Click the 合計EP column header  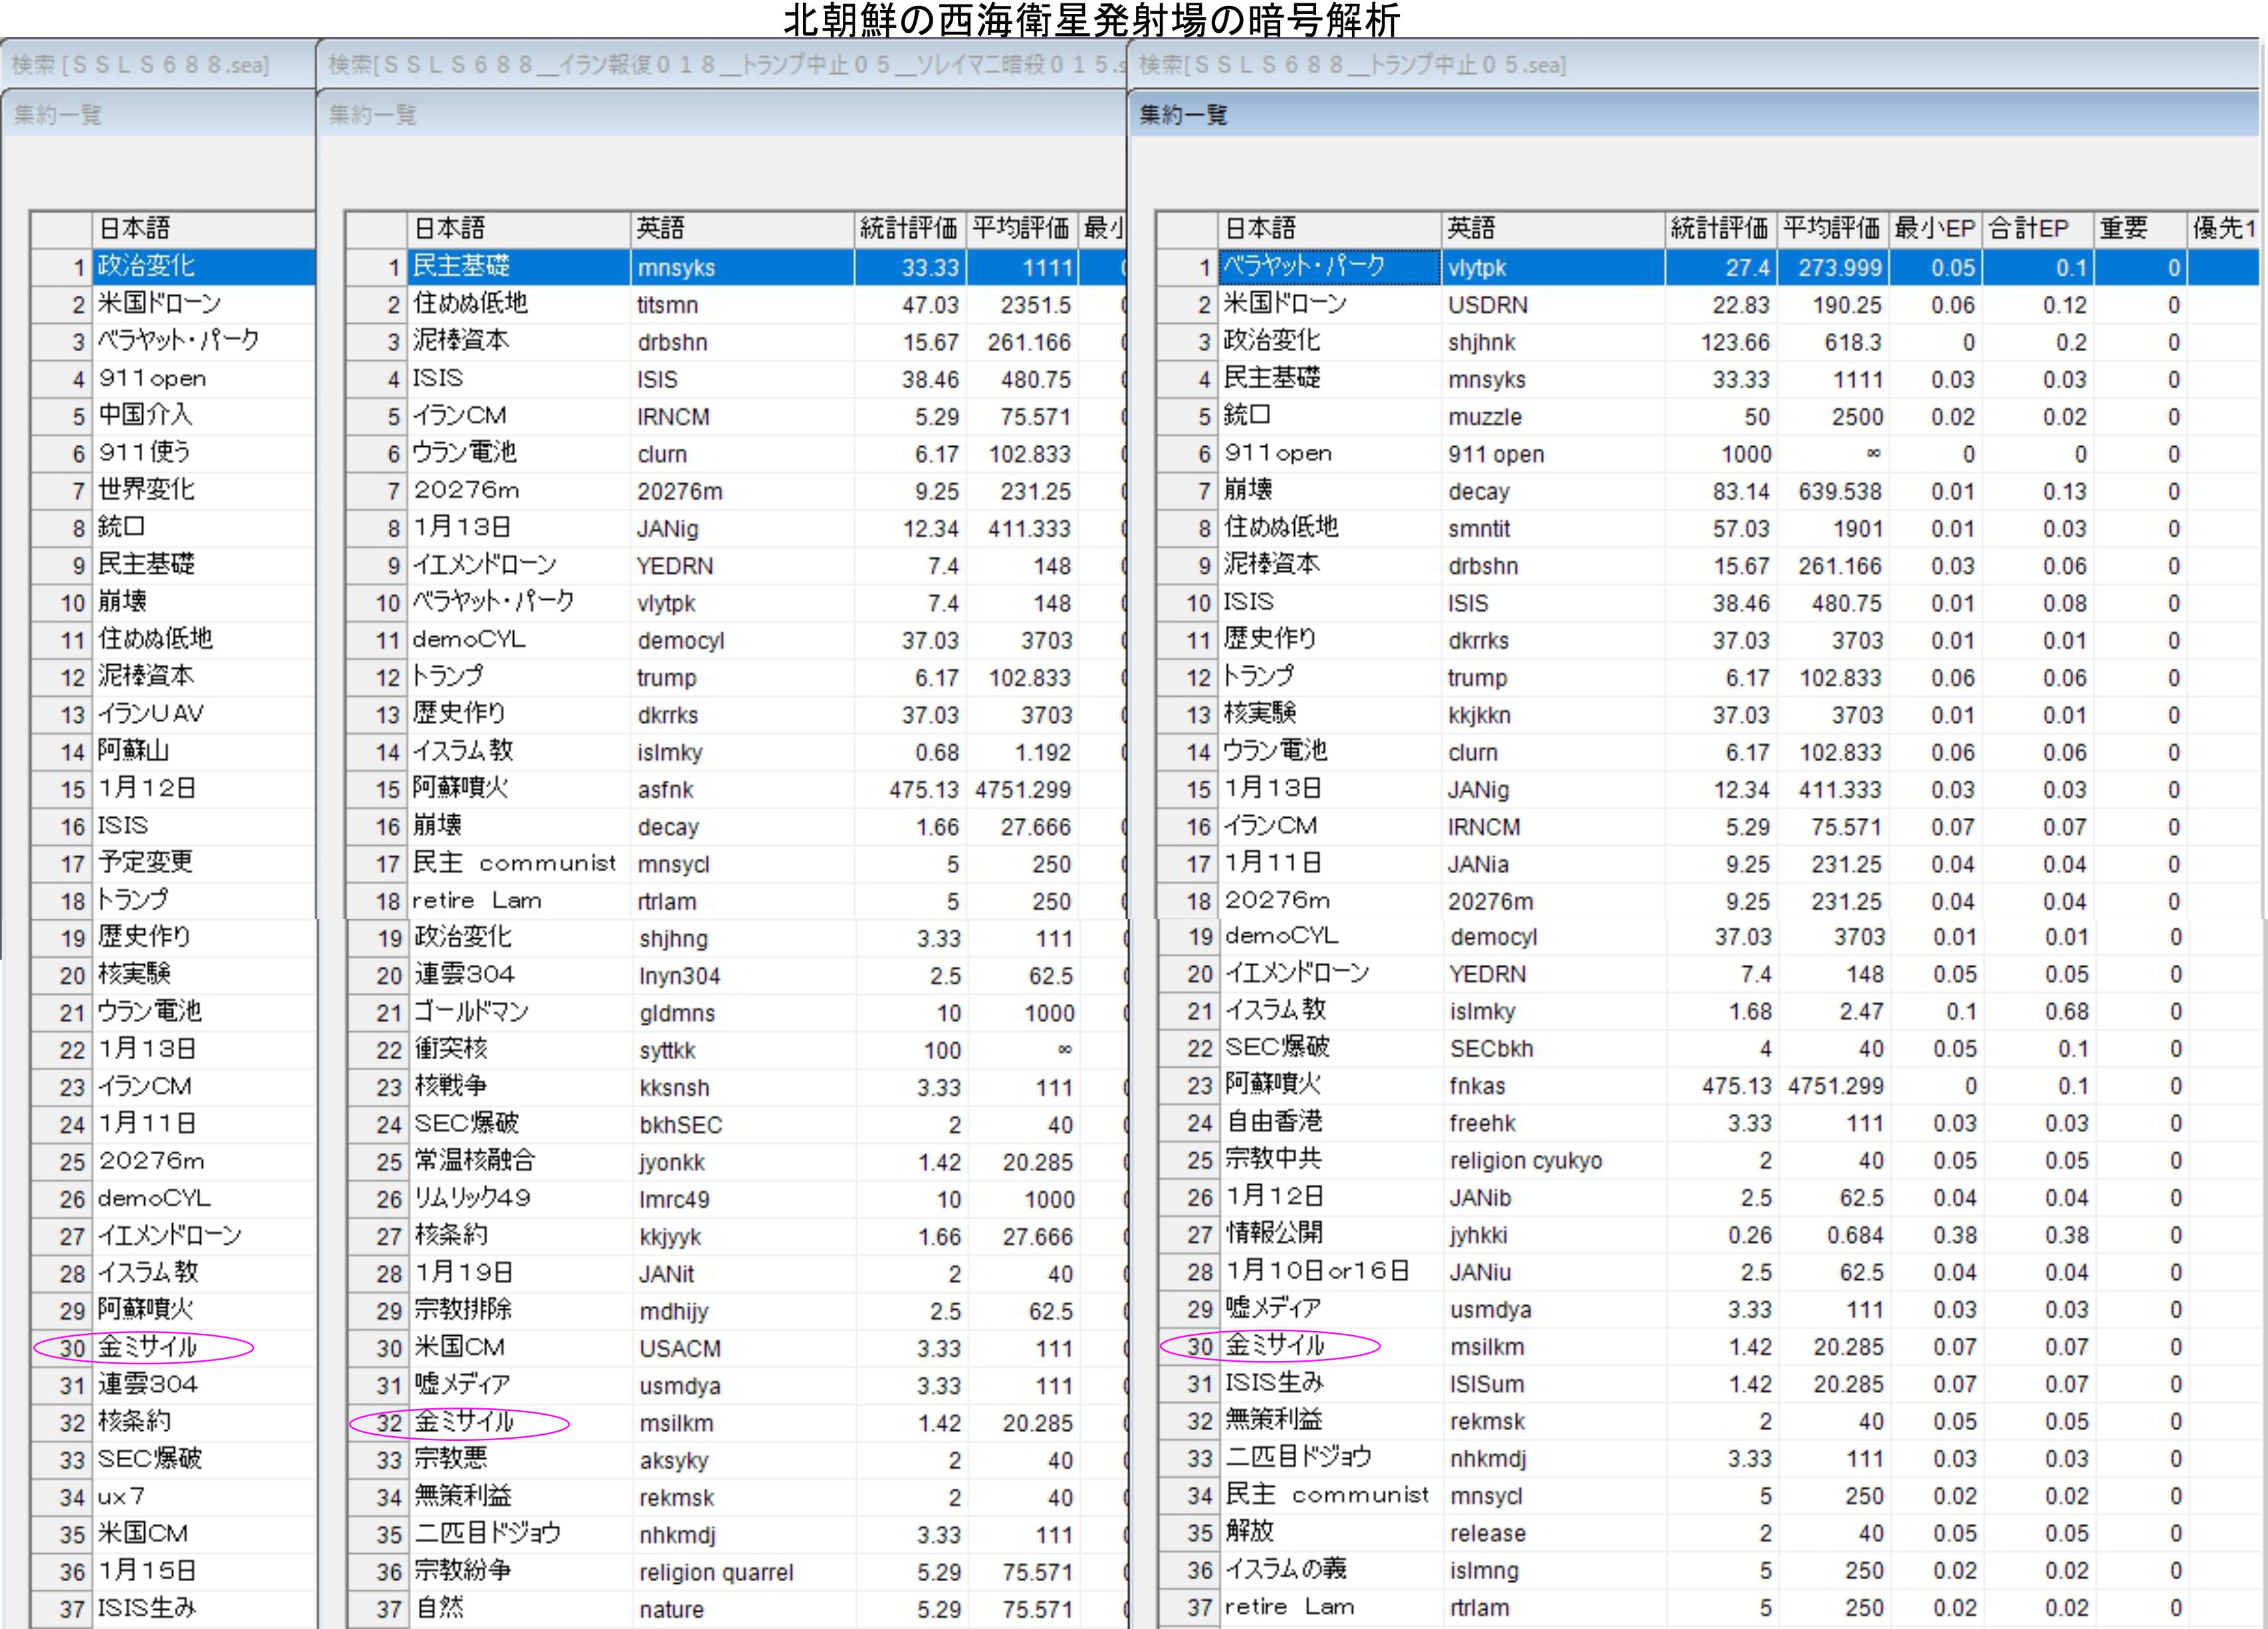(x=2029, y=229)
